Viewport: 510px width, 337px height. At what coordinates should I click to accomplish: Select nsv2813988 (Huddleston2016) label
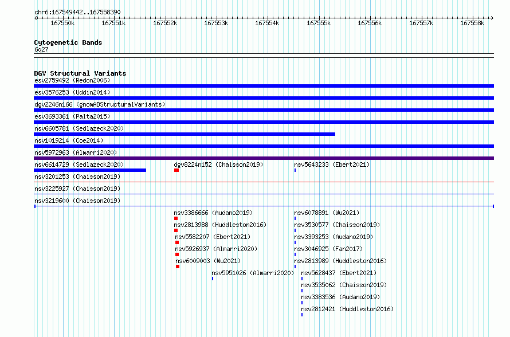(x=220, y=225)
